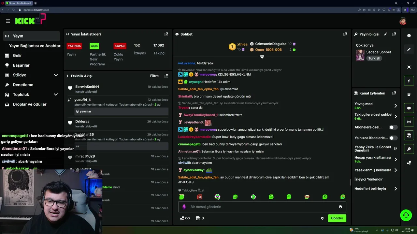
Task: Click the capture frame icon in right rail
Action: click(x=409, y=67)
